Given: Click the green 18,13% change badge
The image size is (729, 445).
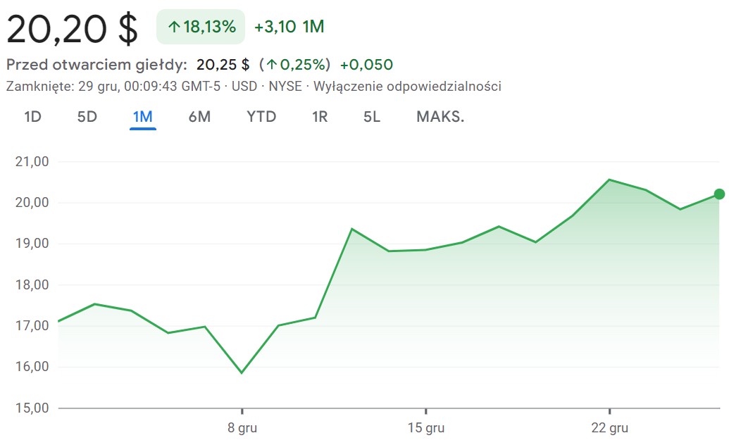Looking at the screenshot, I should pos(201,27).
